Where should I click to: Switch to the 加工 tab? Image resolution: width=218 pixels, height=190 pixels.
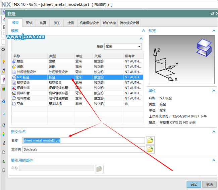57,23
